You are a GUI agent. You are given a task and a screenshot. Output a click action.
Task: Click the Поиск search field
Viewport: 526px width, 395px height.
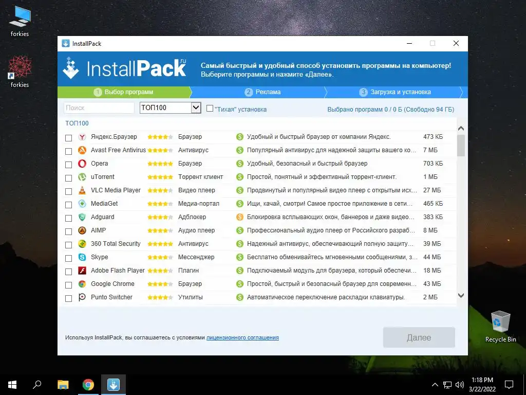click(x=99, y=108)
